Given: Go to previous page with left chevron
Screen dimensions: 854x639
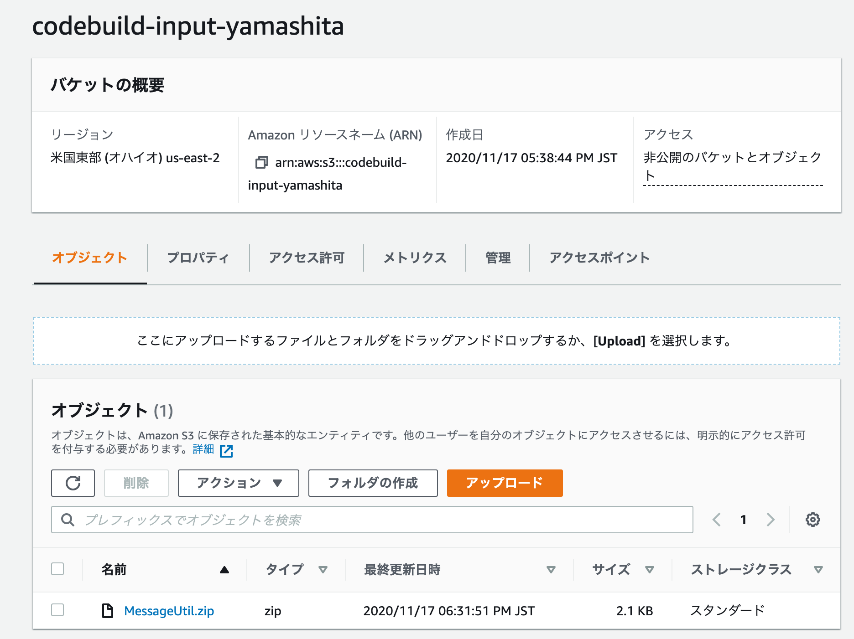Looking at the screenshot, I should pyautogui.click(x=717, y=520).
